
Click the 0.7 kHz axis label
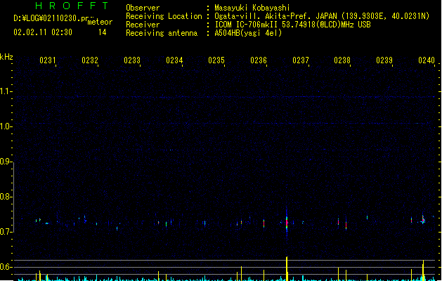tap(5, 232)
